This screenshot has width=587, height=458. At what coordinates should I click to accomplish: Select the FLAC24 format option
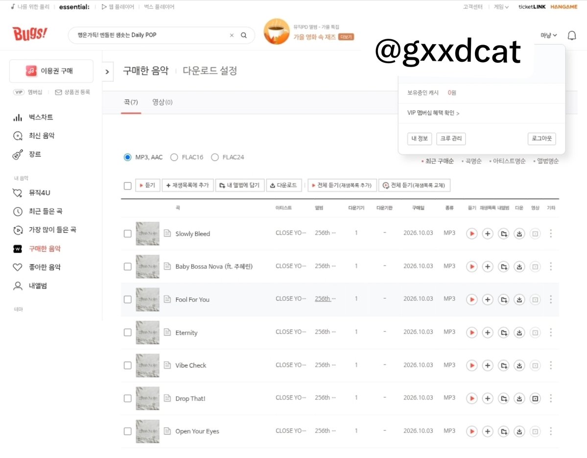[x=215, y=157]
